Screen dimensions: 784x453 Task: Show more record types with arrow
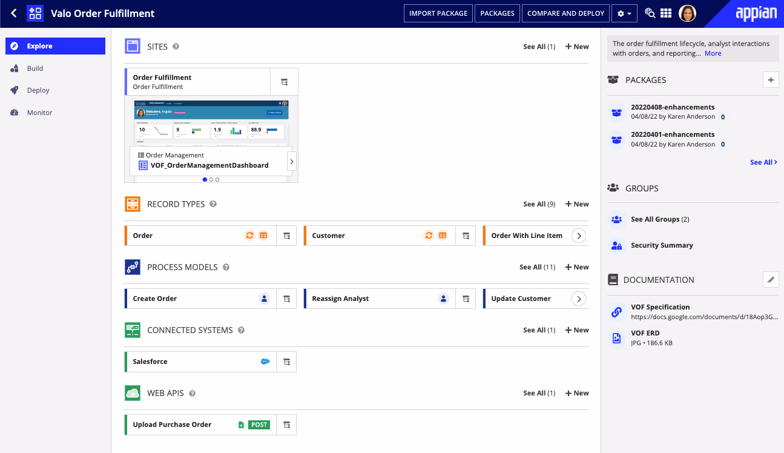coord(579,236)
